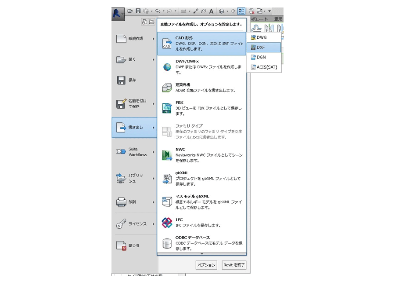Screen dimensions: 395x282
Task: Expand the 名前を付けて保存 submenu arrow
Action: click(x=154, y=104)
